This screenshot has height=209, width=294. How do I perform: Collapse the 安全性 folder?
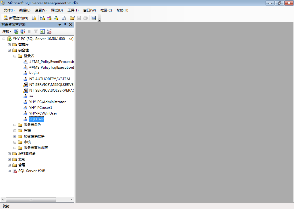(9, 50)
